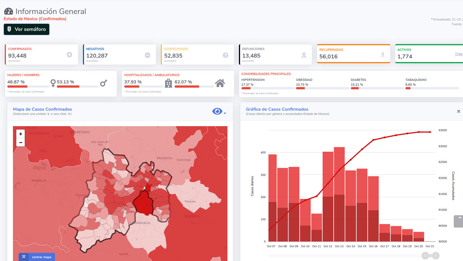
Task: Click the DIABETES 15.21 % progress bar
Action: 377,88
